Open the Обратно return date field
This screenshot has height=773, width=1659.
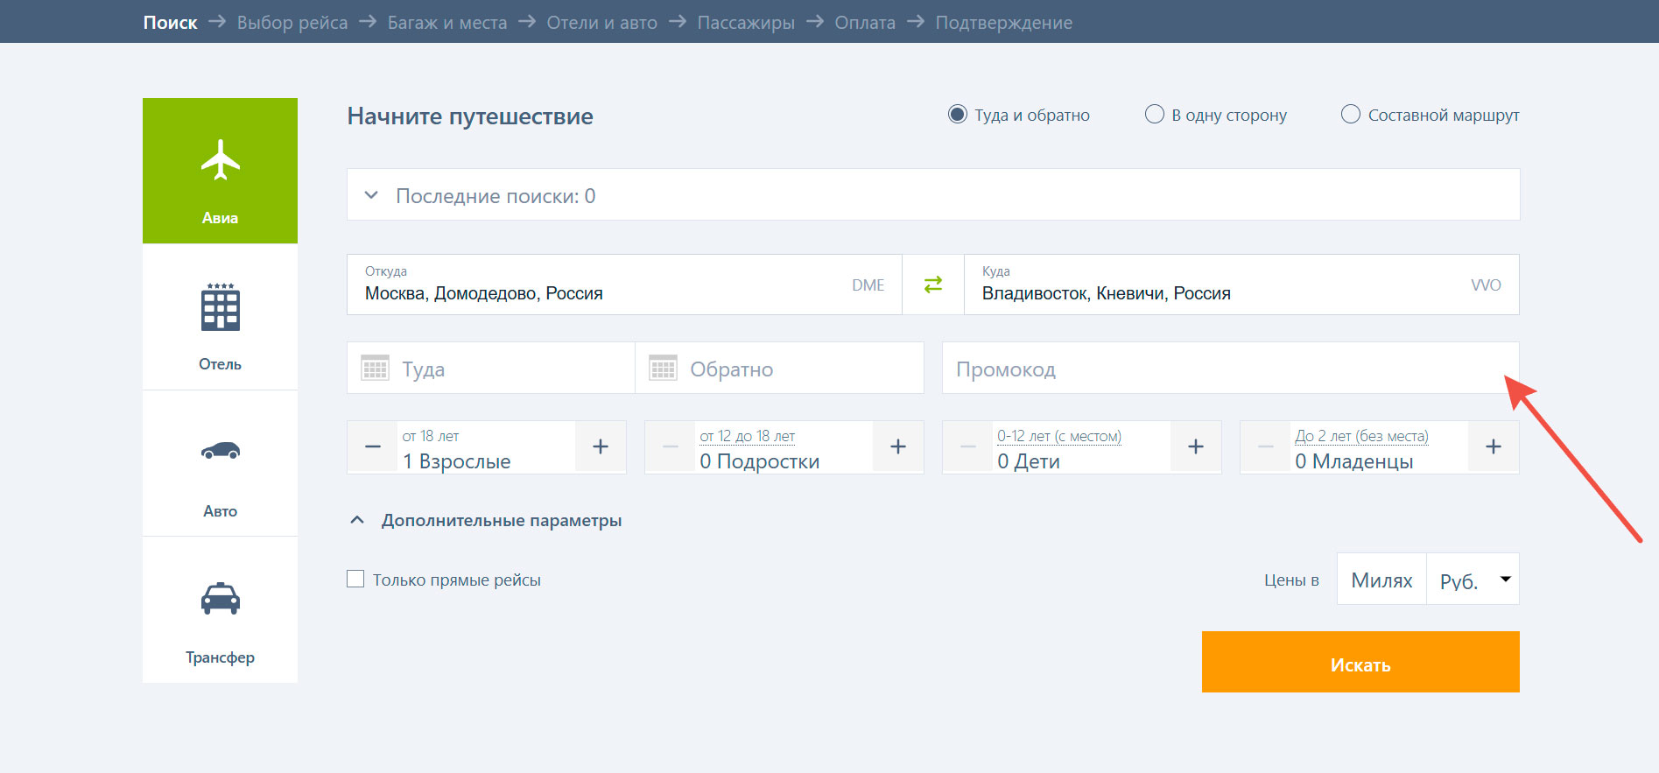pyautogui.click(x=779, y=368)
